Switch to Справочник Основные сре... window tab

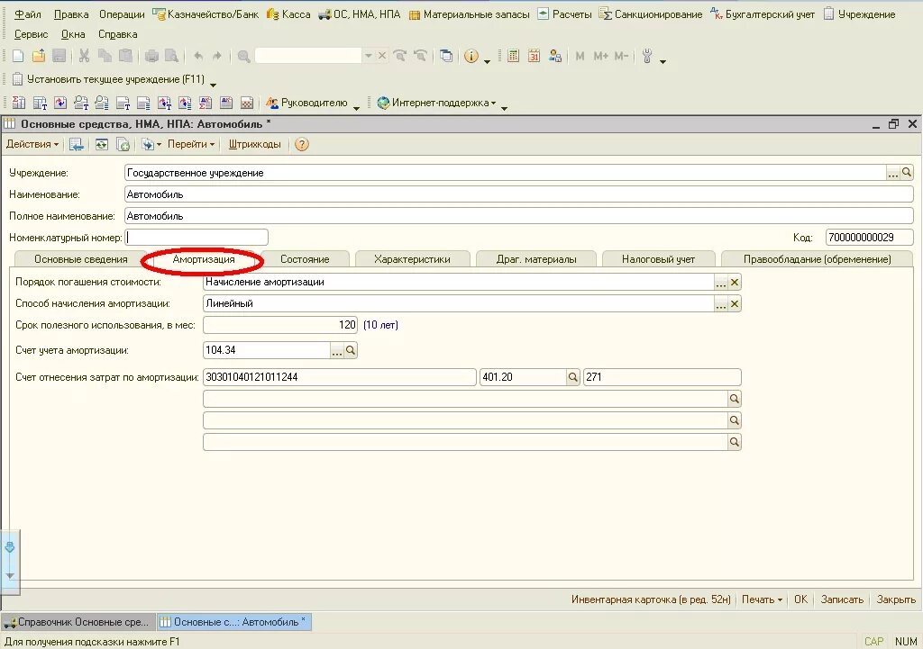pyautogui.click(x=79, y=622)
